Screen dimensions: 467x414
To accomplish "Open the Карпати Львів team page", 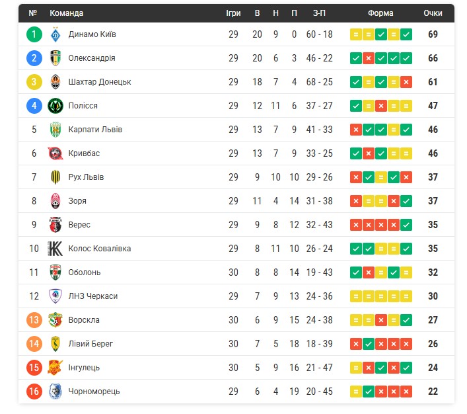I will (95, 130).
